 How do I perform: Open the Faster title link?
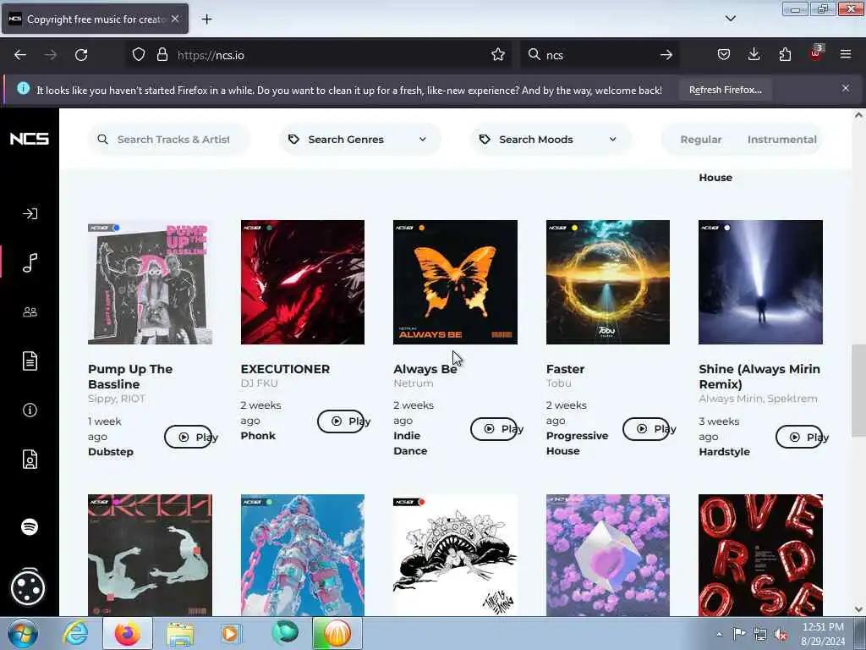[565, 369]
